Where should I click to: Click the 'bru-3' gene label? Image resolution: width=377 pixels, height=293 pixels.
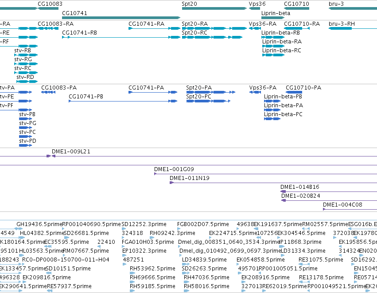(x=336, y=4)
